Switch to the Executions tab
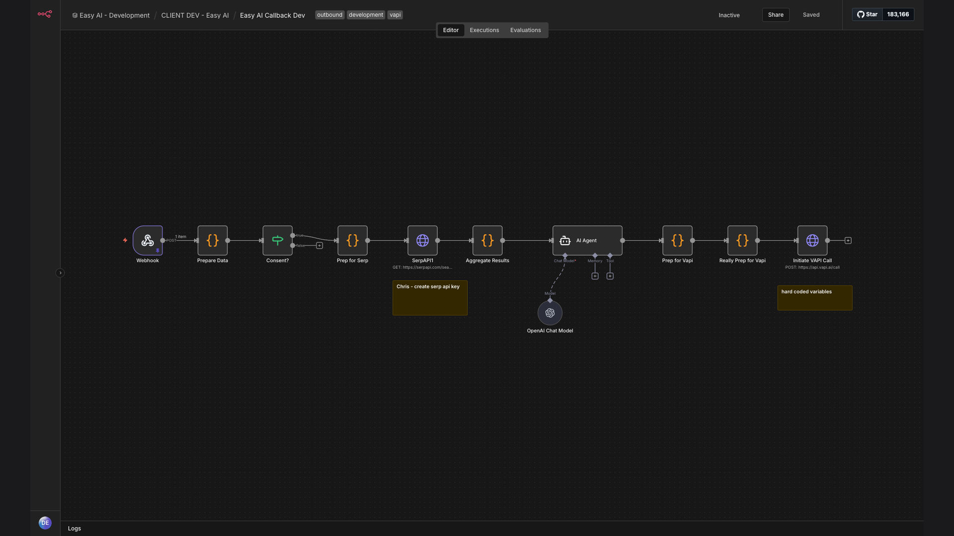This screenshot has width=954, height=536. [x=484, y=30]
